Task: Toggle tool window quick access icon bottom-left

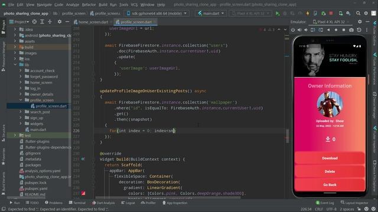Action: tap(3, 209)
